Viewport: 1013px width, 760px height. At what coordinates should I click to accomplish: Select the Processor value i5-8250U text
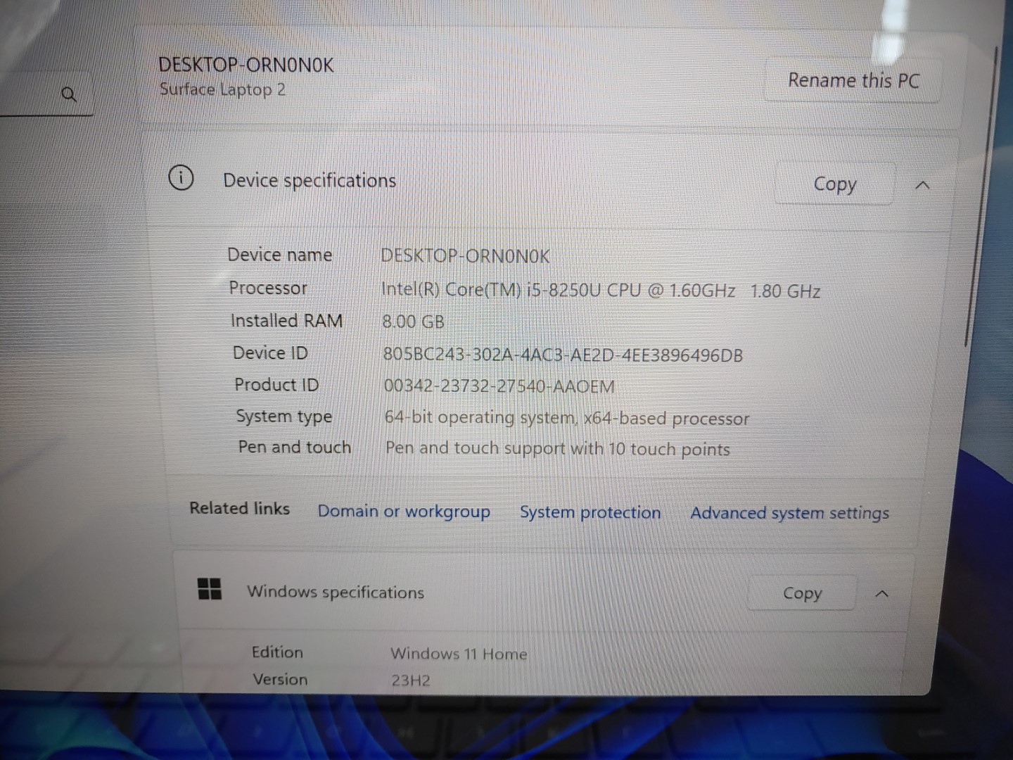pyautogui.click(x=600, y=290)
